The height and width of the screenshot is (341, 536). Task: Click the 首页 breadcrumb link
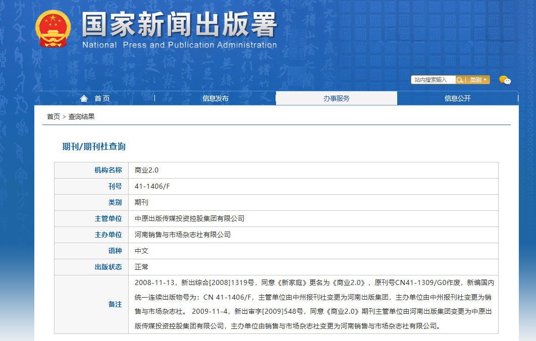click(53, 117)
